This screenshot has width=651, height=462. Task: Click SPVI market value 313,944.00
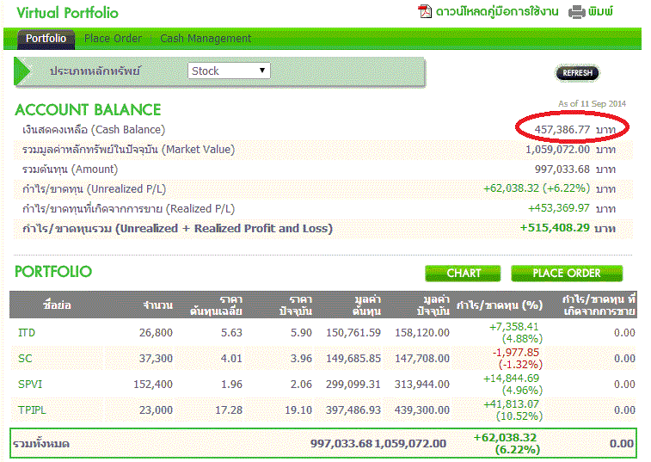tap(422, 385)
